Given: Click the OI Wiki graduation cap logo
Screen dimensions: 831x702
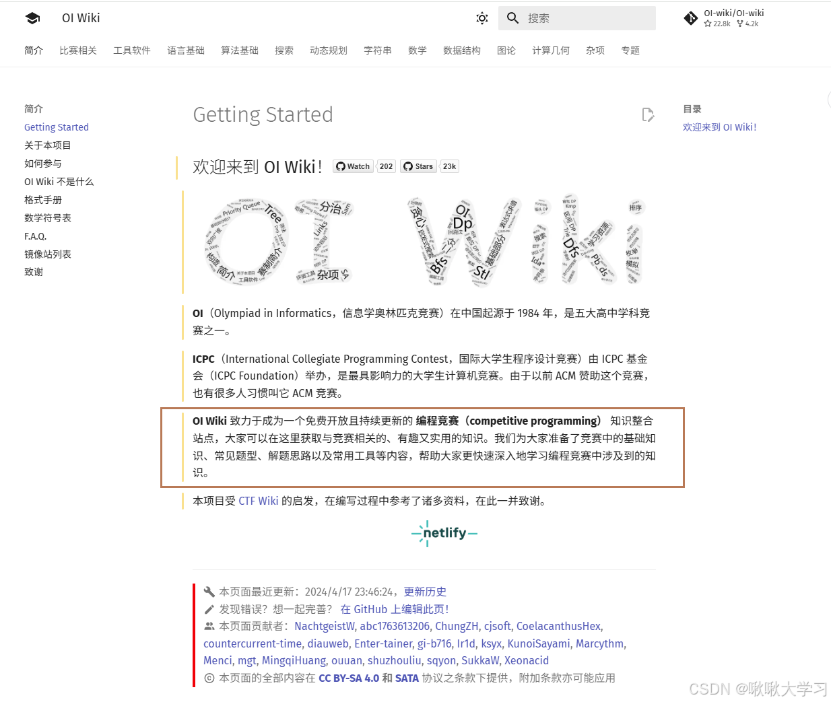Looking at the screenshot, I should coord(32,18).
